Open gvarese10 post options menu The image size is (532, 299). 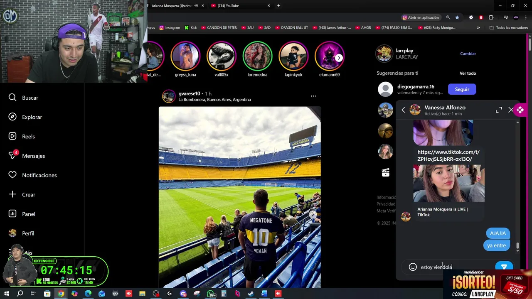pyautogui.click(x=313, y=96)
